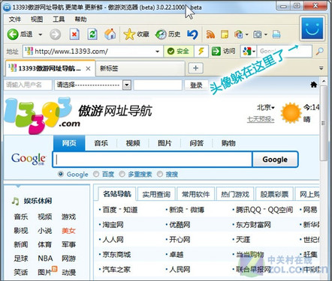Click the main Google search input field
332x281 pixels.
pyautogui.click(x=152, y=160)
